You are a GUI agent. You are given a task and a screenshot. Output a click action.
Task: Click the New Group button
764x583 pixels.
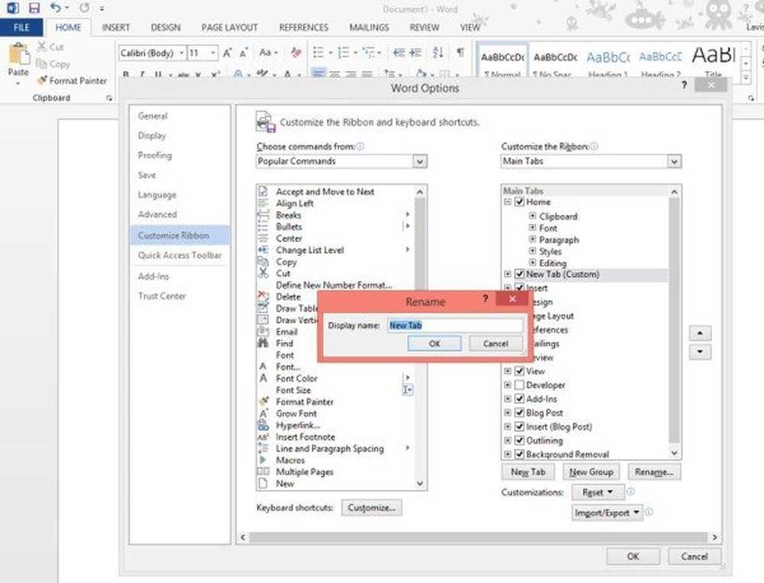[x=591, y=472]
